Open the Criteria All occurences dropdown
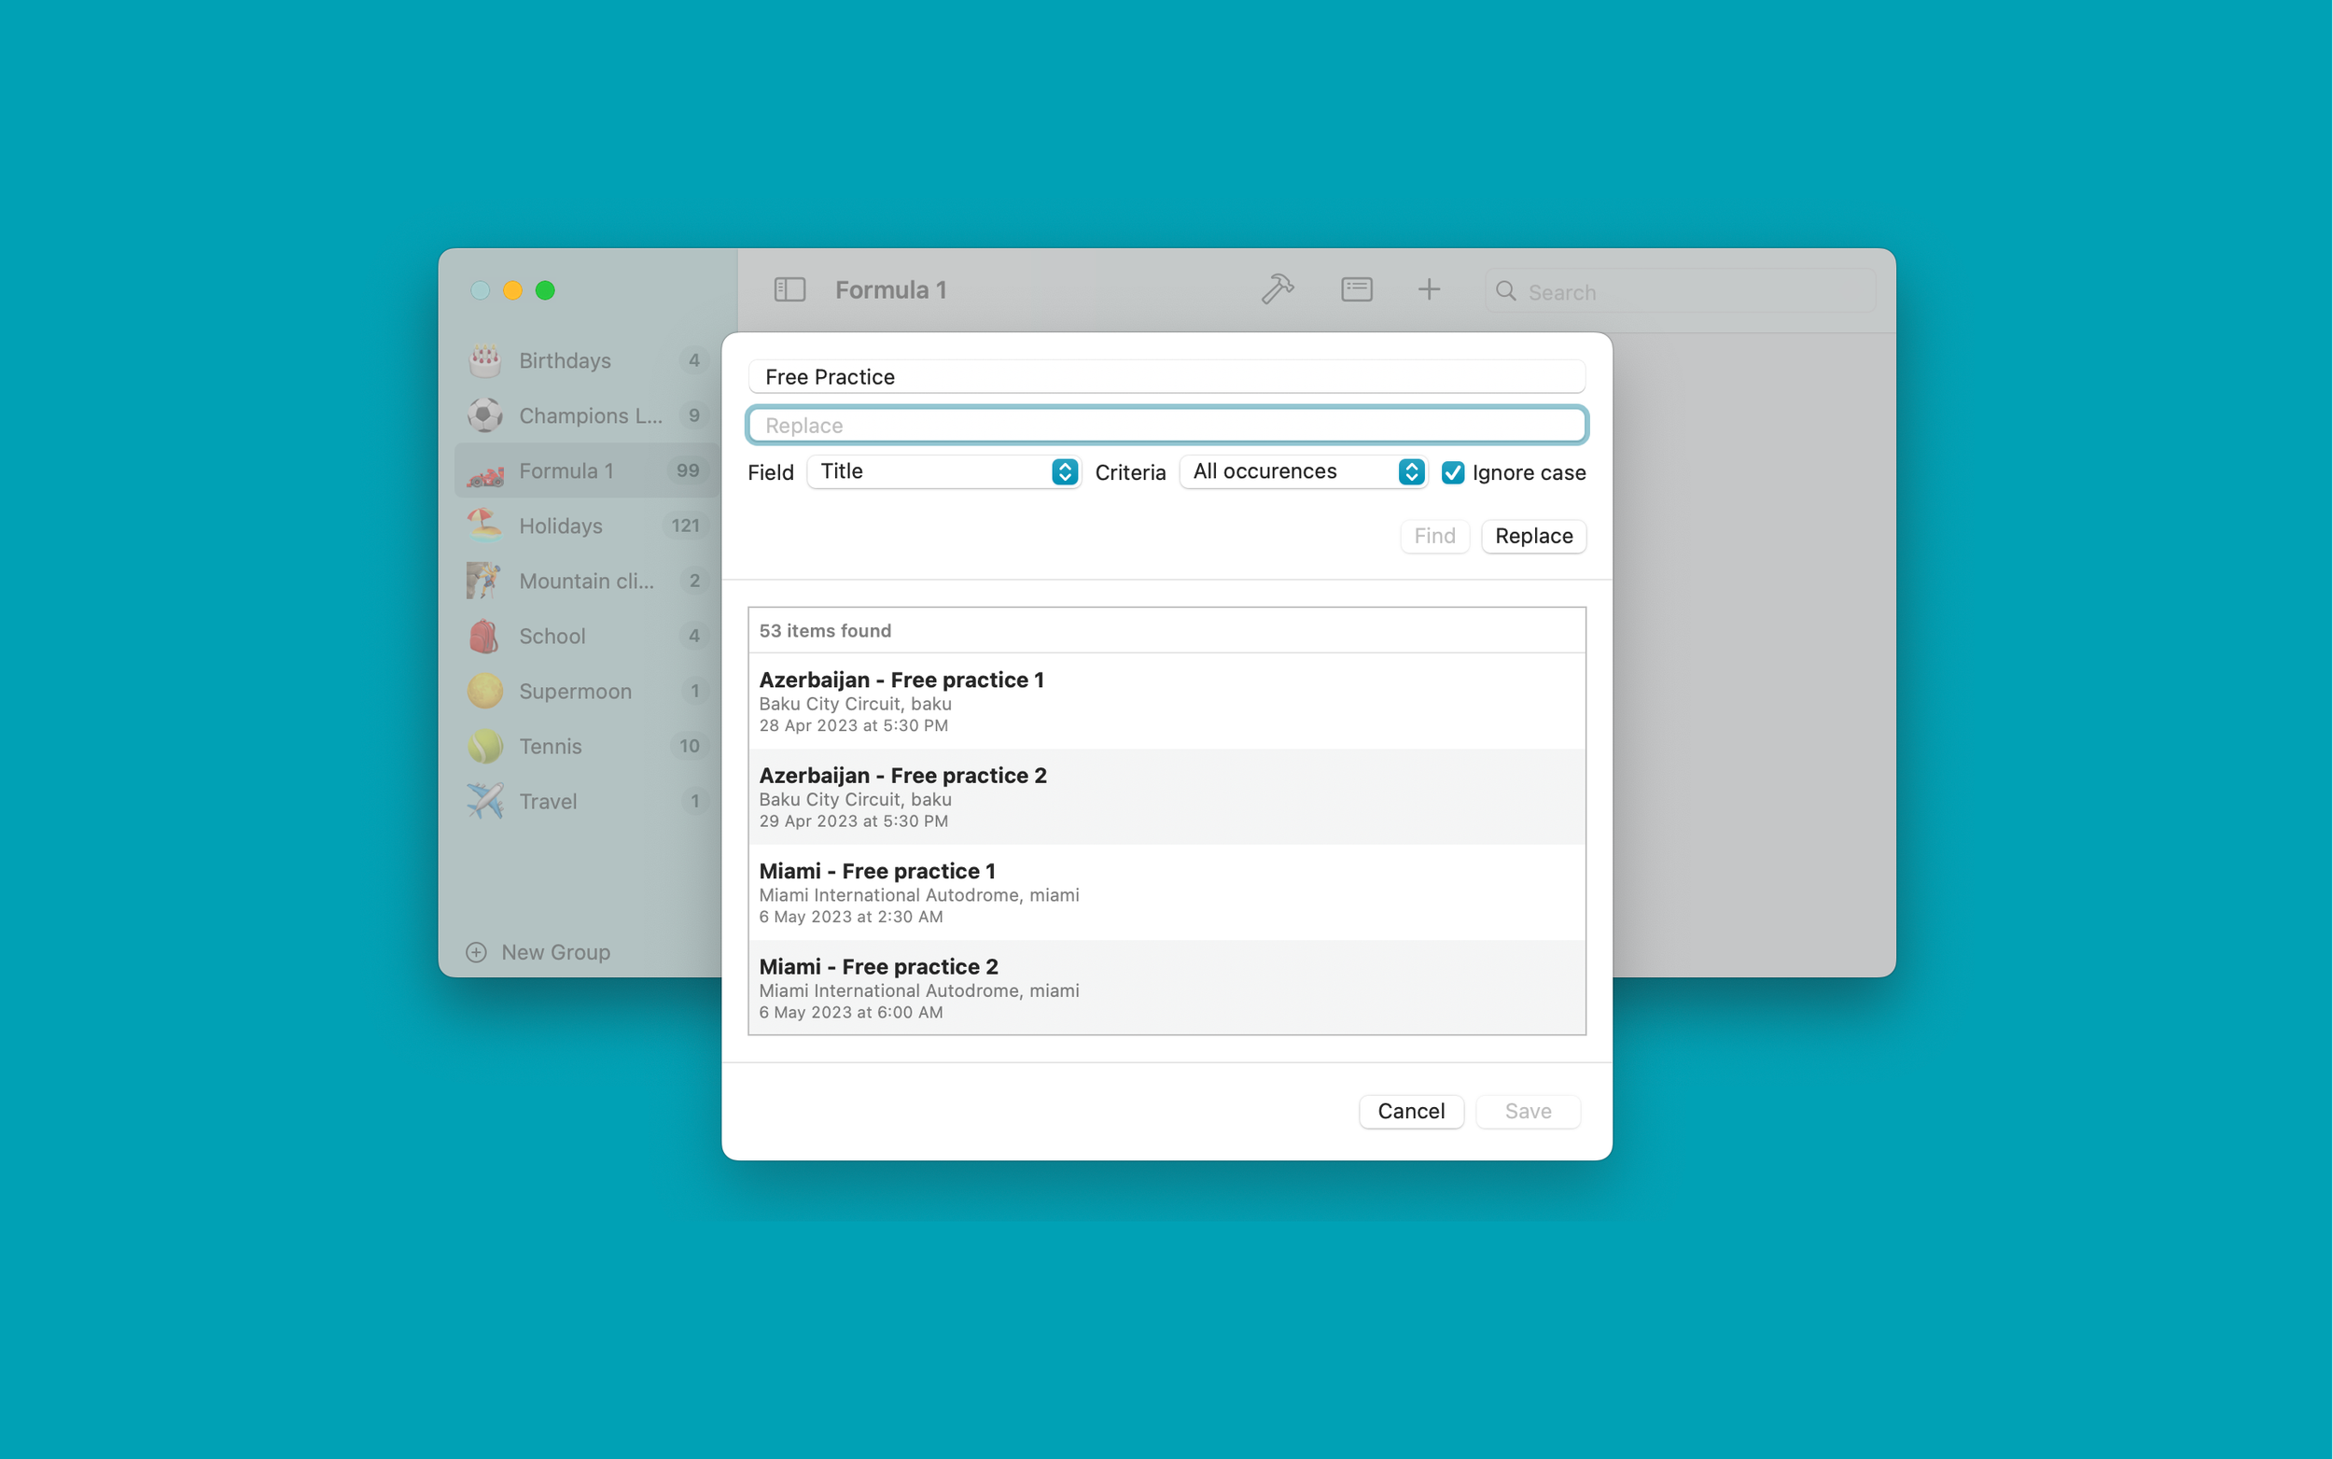 [1302, 471]
